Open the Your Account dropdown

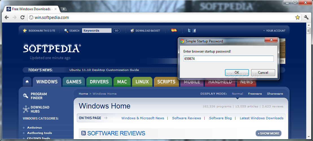[x=274, y=31]
